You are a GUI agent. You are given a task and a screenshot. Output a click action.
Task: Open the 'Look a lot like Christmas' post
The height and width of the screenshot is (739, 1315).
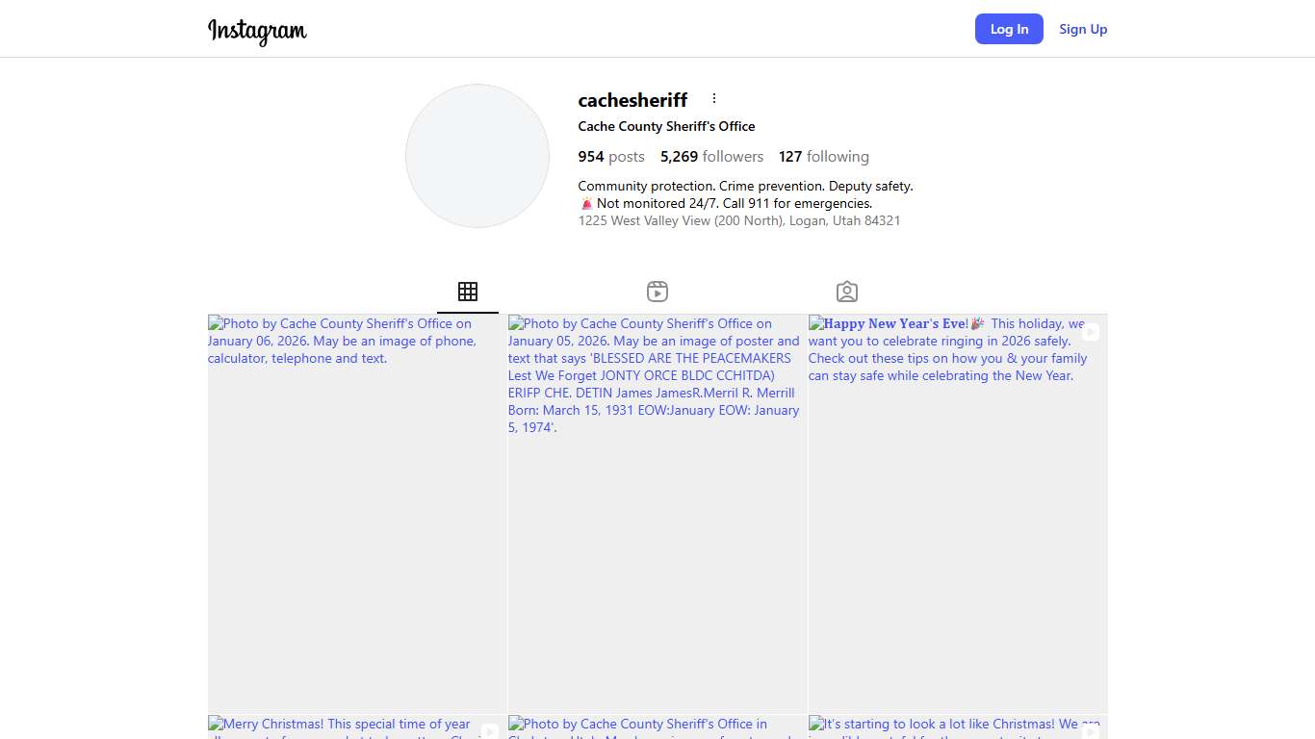pyautogui.click(x=958, y=727)
